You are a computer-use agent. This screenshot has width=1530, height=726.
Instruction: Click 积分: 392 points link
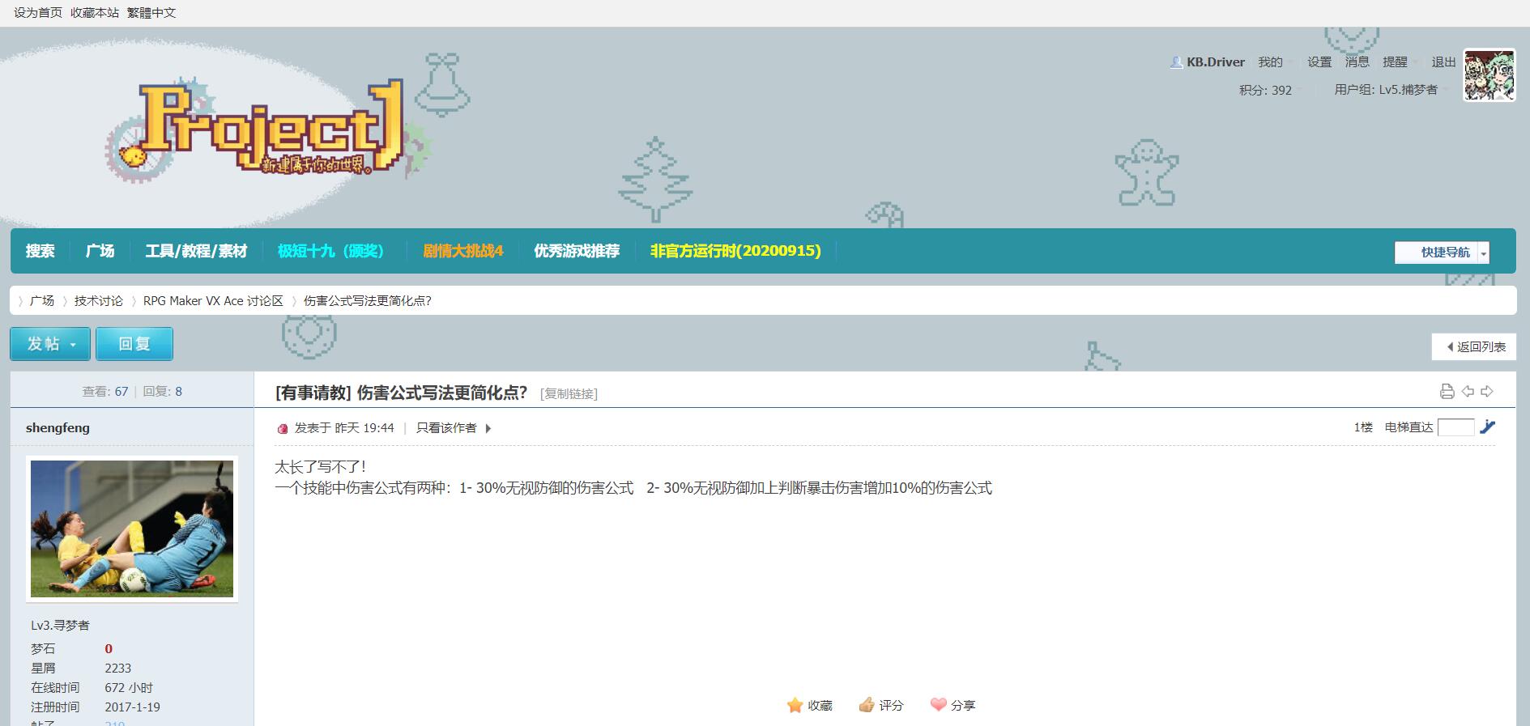coord(1265,90)
